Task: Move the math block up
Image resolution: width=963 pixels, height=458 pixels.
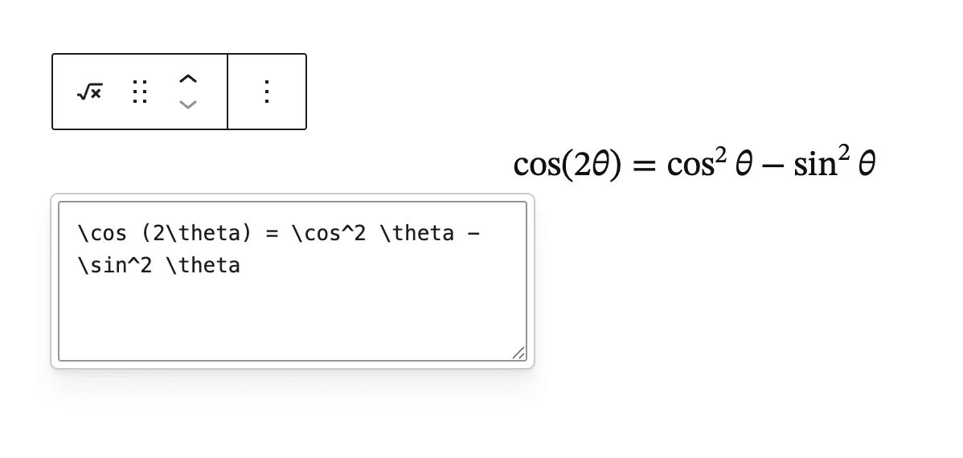Action: pyautogui.click(x=187, y=79)
